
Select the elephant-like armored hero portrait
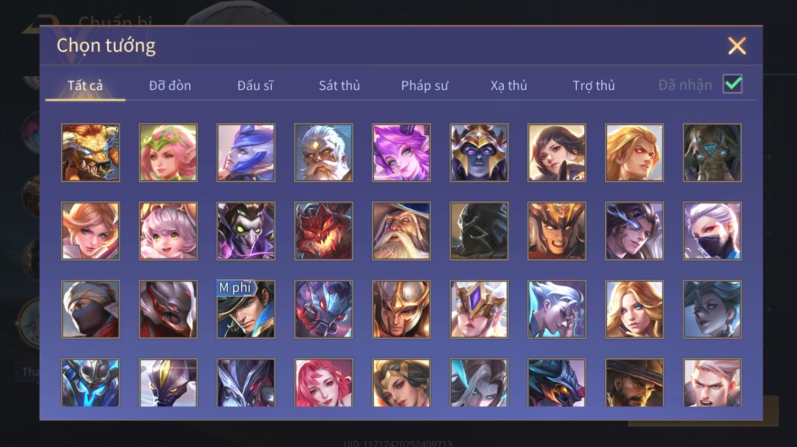[712, 153]
